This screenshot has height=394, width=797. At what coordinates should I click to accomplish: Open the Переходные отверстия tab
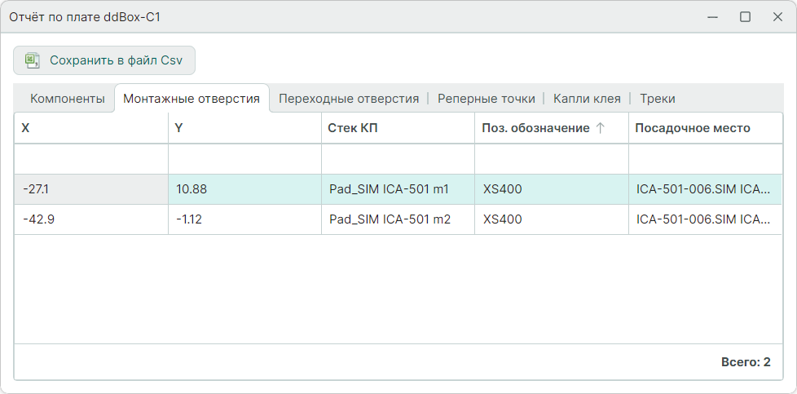[349, 99]
